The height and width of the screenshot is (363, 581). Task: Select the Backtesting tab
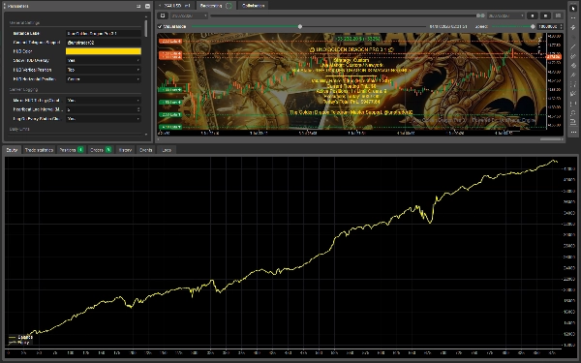(216, 6)
